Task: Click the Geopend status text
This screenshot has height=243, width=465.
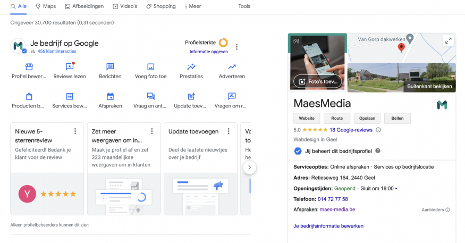Action: 344,188
